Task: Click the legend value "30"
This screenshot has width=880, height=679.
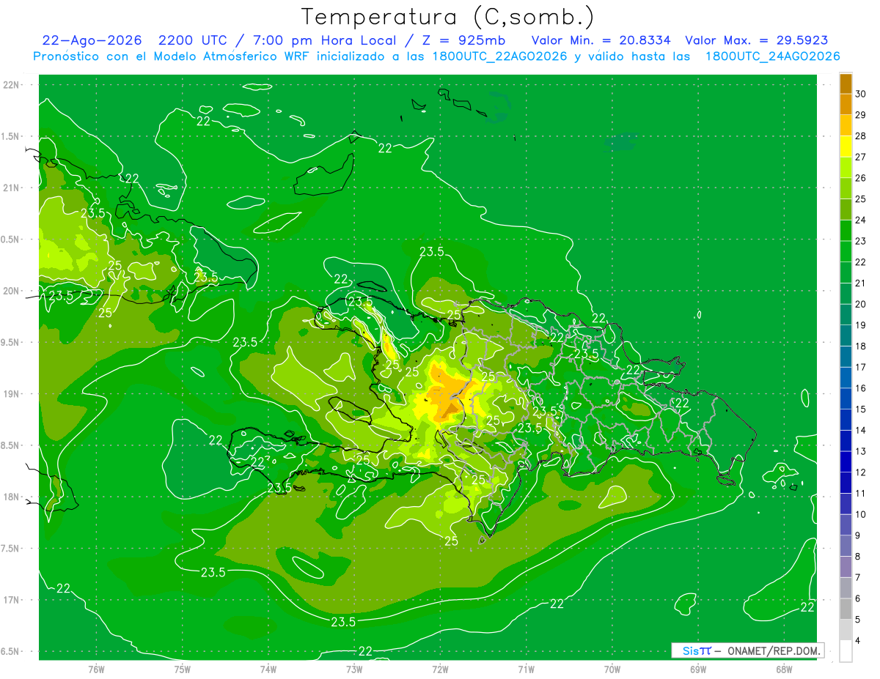Action: click(x=861, y=94)
